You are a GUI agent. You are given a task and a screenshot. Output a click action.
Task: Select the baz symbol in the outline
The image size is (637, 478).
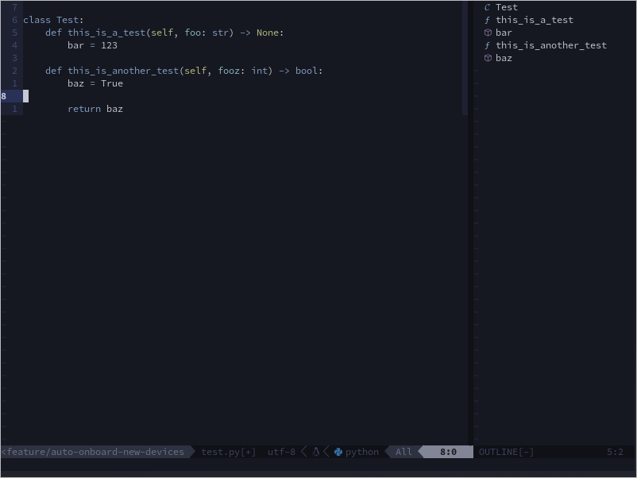(x=504, y=58)
